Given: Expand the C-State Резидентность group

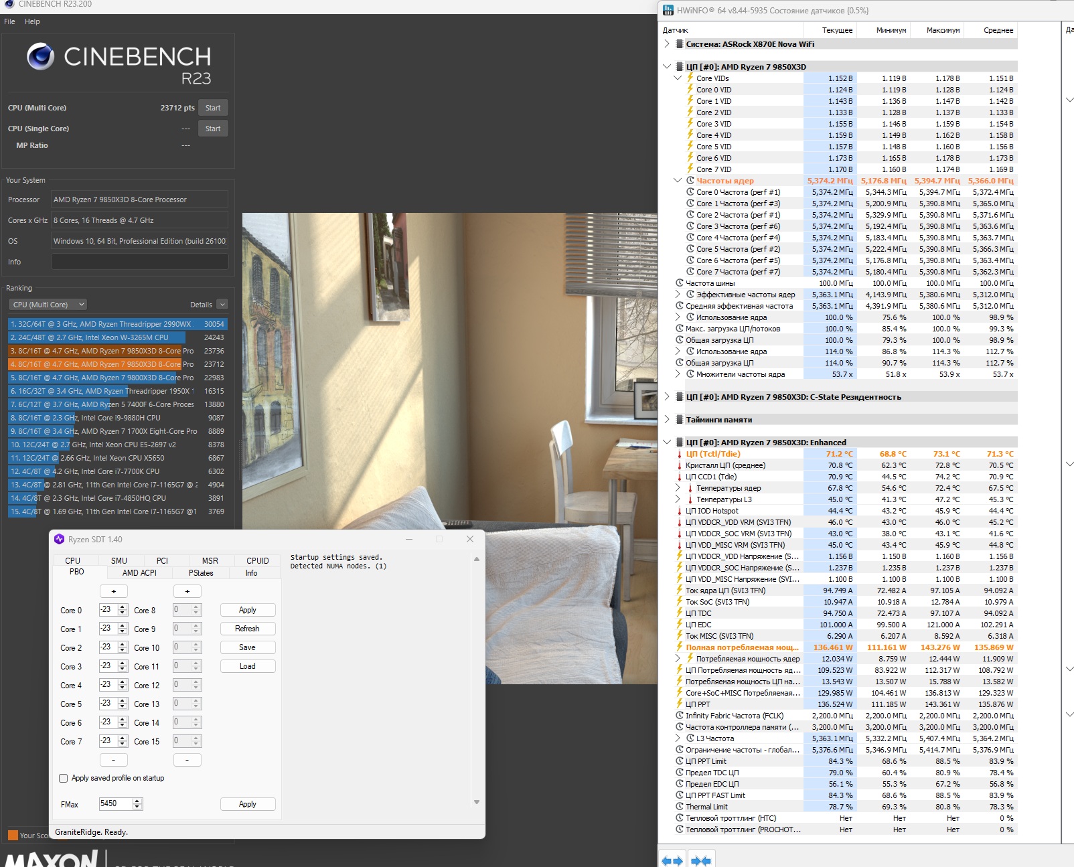Looking at the screenshot, I should click(667, 397).
